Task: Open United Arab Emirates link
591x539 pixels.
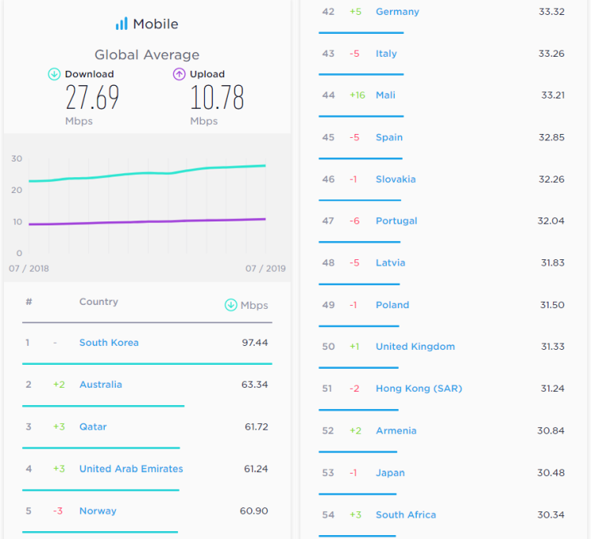Action: click(131, 469)
